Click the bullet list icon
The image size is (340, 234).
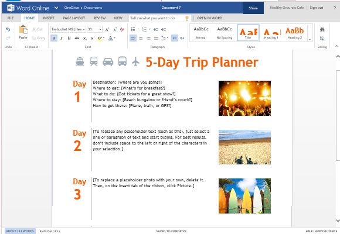tap(133, 29)
